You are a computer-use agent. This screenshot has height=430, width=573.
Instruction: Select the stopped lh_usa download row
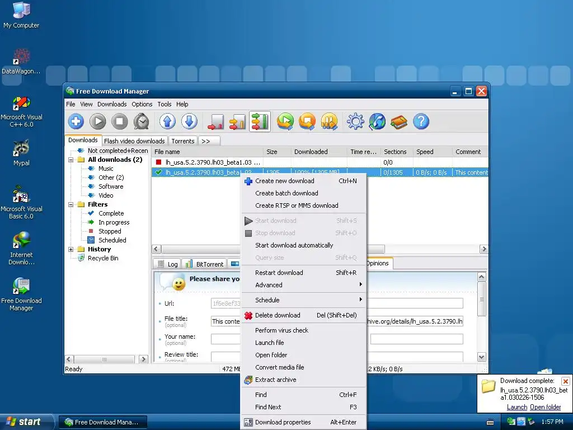320,162
